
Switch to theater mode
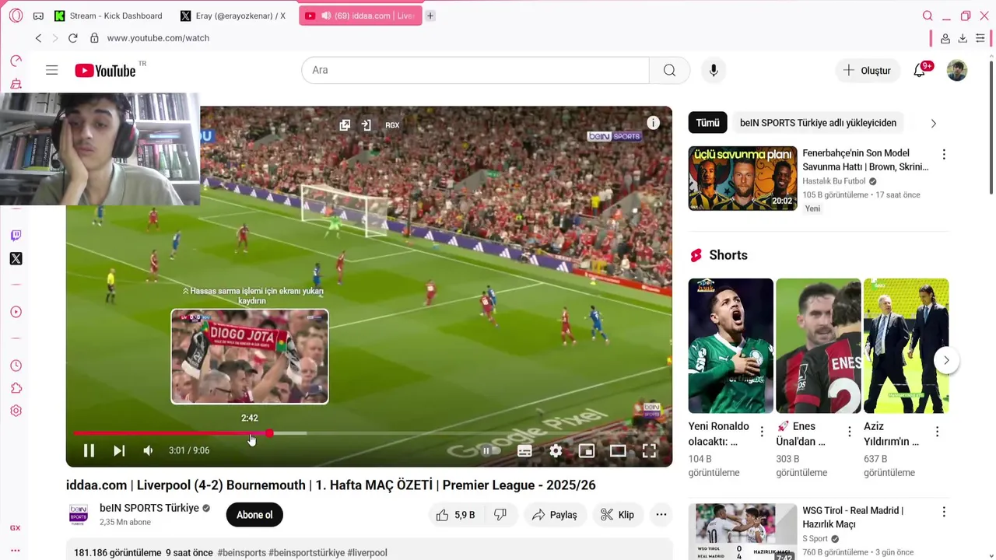pos(618,450)
